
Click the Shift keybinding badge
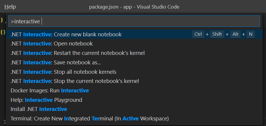point(217,34)
